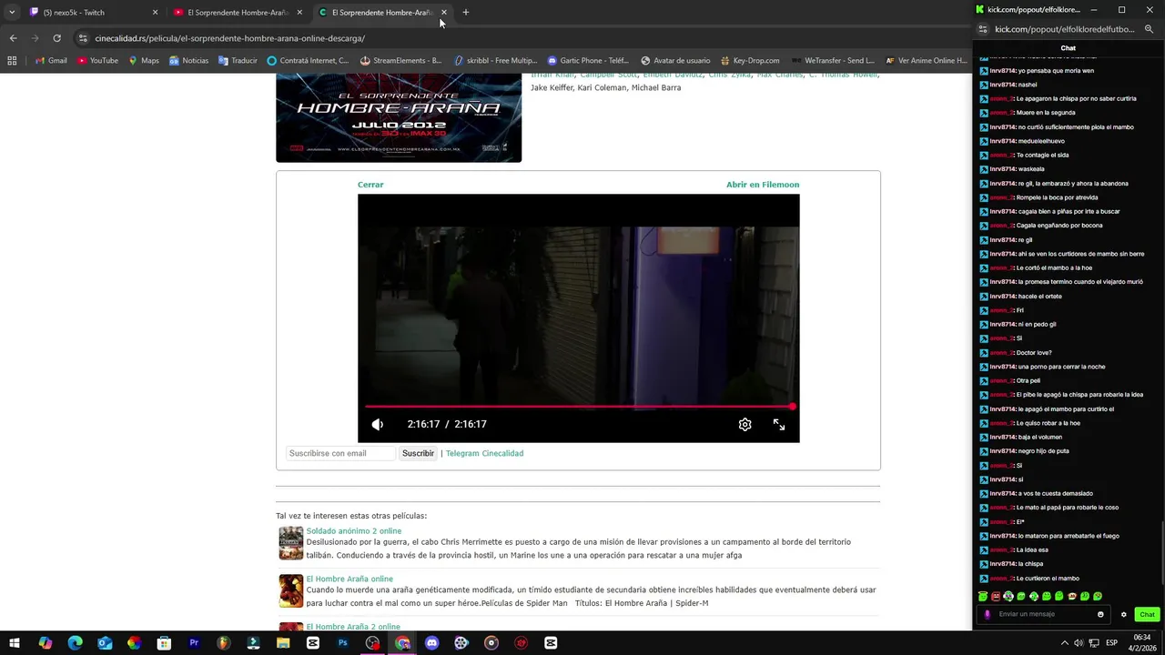Mute the video player volume
The height and width of the screenshot is (655, 1165).
[378, 425]
